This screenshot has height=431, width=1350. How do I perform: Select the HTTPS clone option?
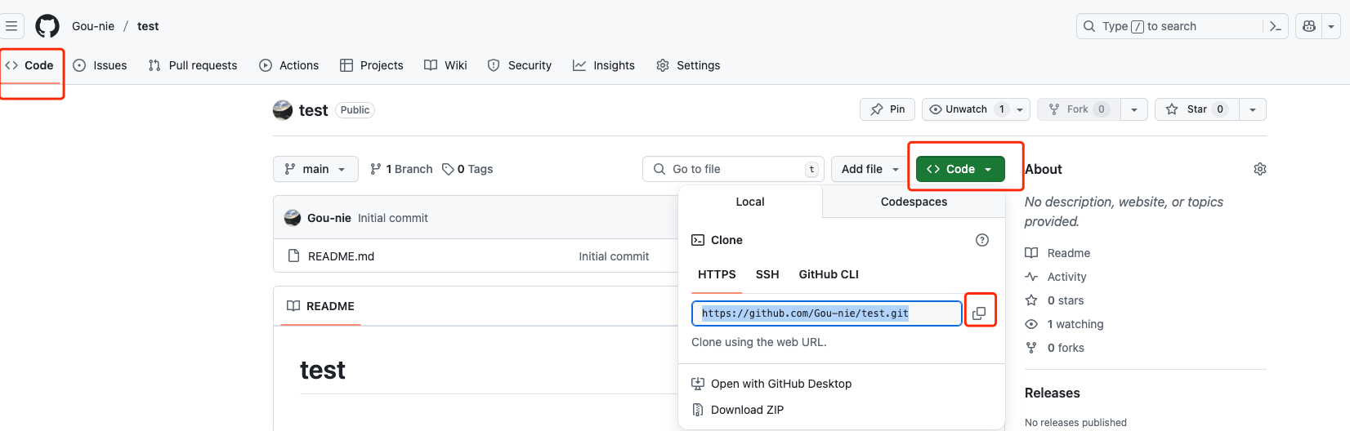click(717, 274)
